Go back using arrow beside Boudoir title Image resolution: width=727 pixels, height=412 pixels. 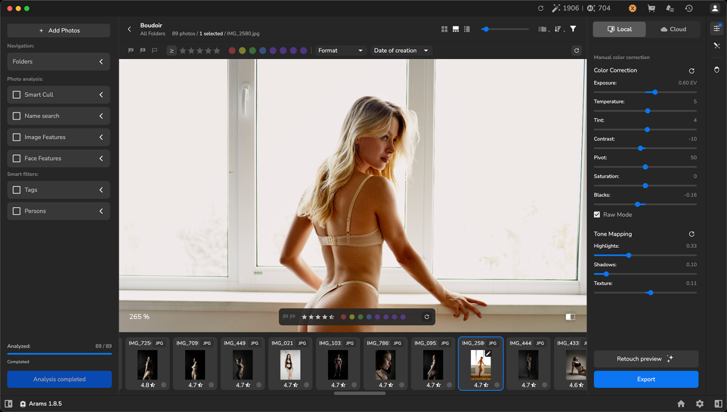pos(129,29)
